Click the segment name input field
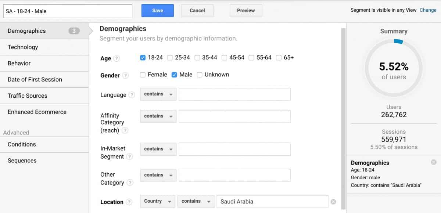This screenshot has height=213, width=441. click(68, 11)
